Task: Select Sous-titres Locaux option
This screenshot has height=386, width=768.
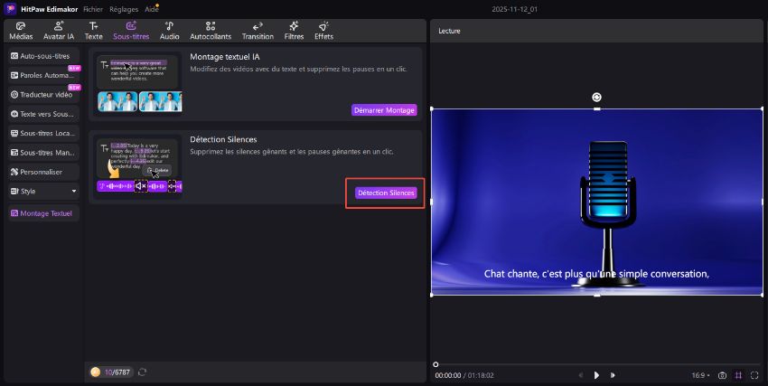Action: pyautogui.click(x=43, y=133)
